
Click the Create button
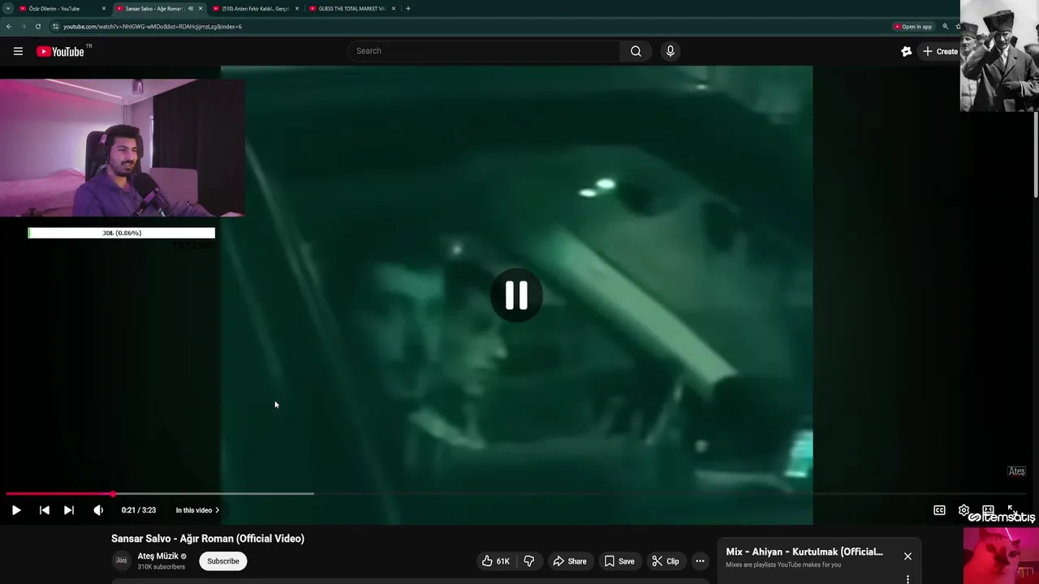click(940, 51)
